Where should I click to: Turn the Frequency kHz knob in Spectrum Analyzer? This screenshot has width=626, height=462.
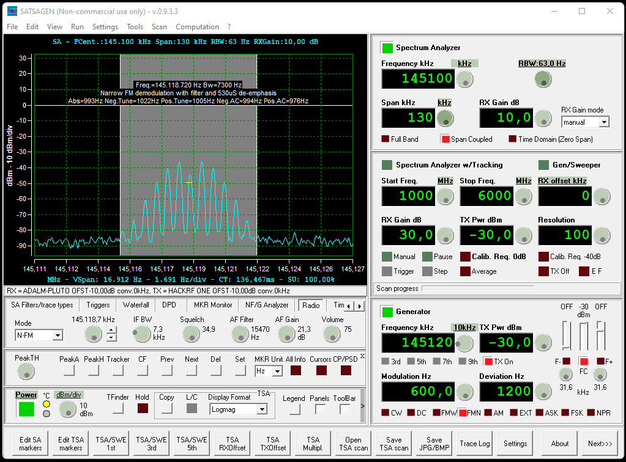coord(464,79)
